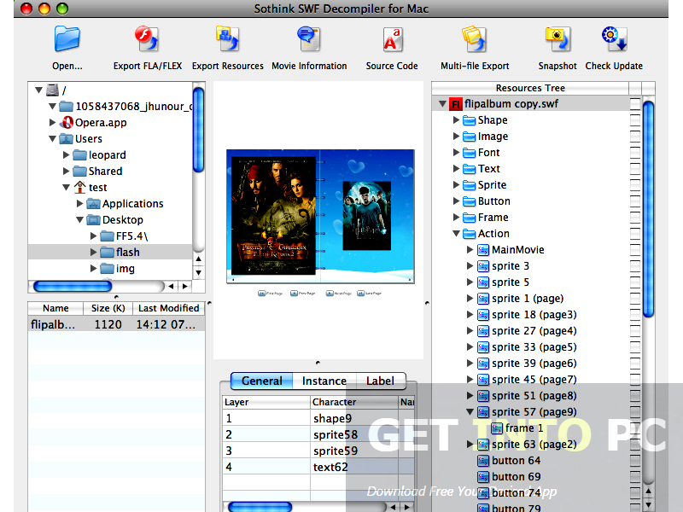Viewport: 683px width, 512px height.
Task: Click file tree scroll down arrow
Action: pos(199,273)
